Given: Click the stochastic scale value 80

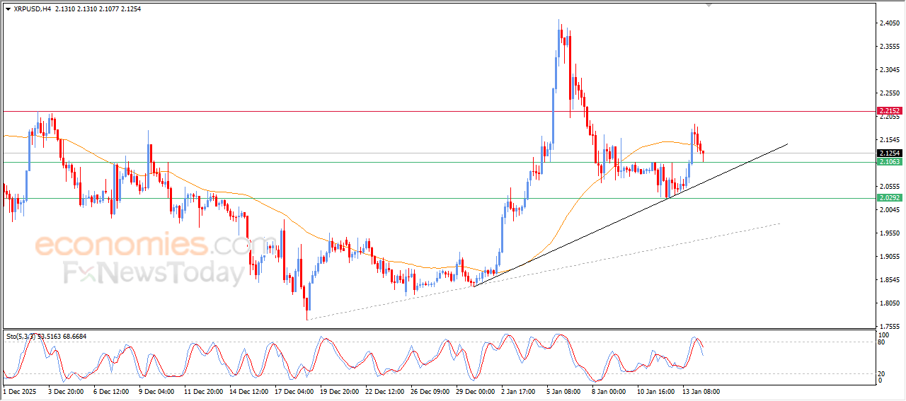Looking at the screenshot, I should (882, 342).
